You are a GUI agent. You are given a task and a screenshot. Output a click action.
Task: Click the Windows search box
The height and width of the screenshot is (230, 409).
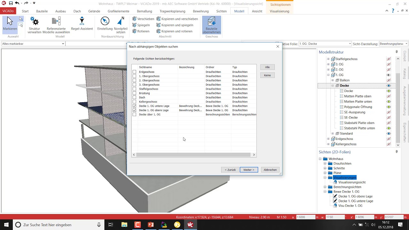pyautogui.click(x=59, y=225)
